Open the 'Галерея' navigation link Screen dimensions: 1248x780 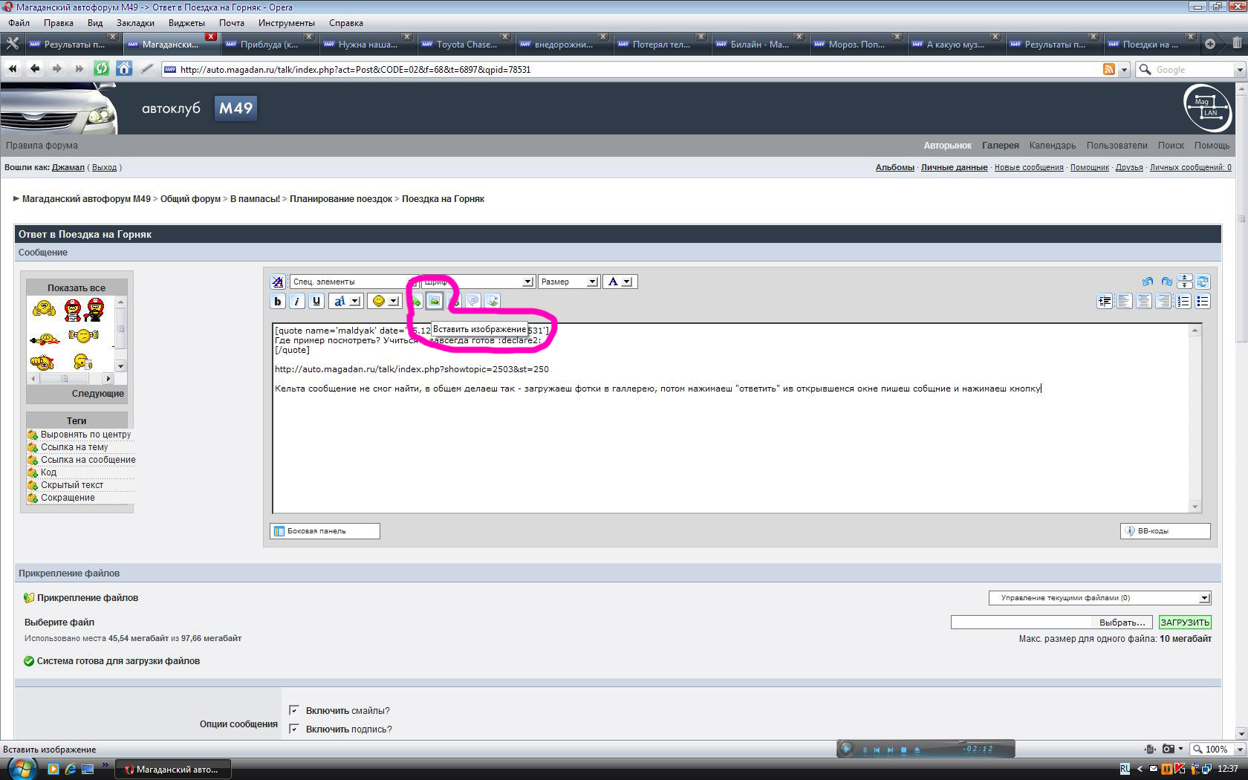(1000, 146)
